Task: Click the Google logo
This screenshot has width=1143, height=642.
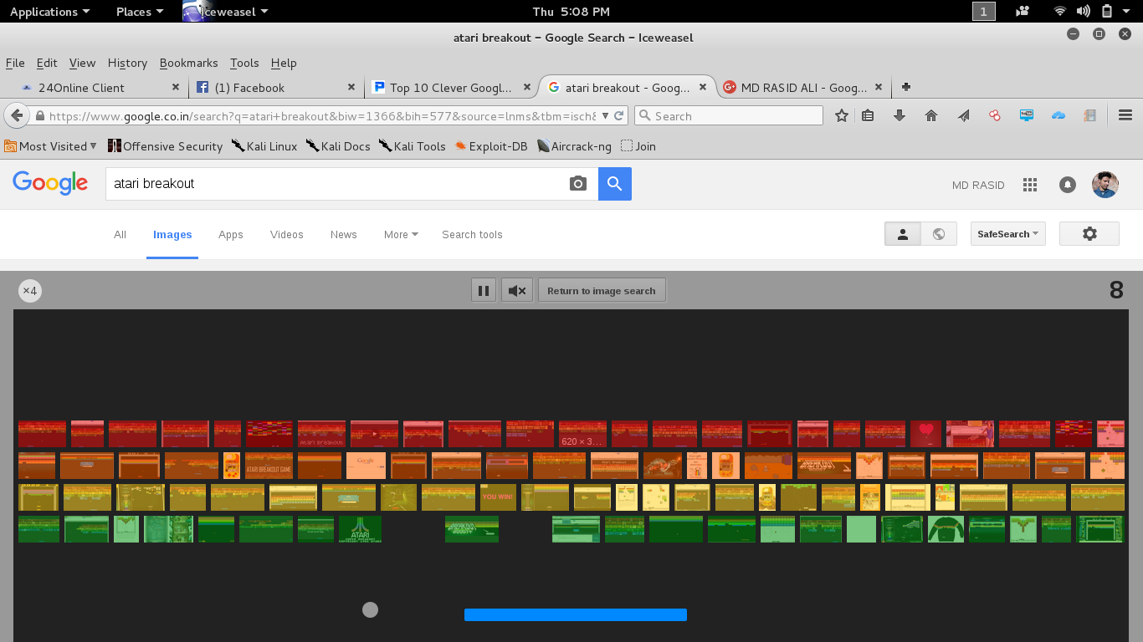Action: point(50,183)
